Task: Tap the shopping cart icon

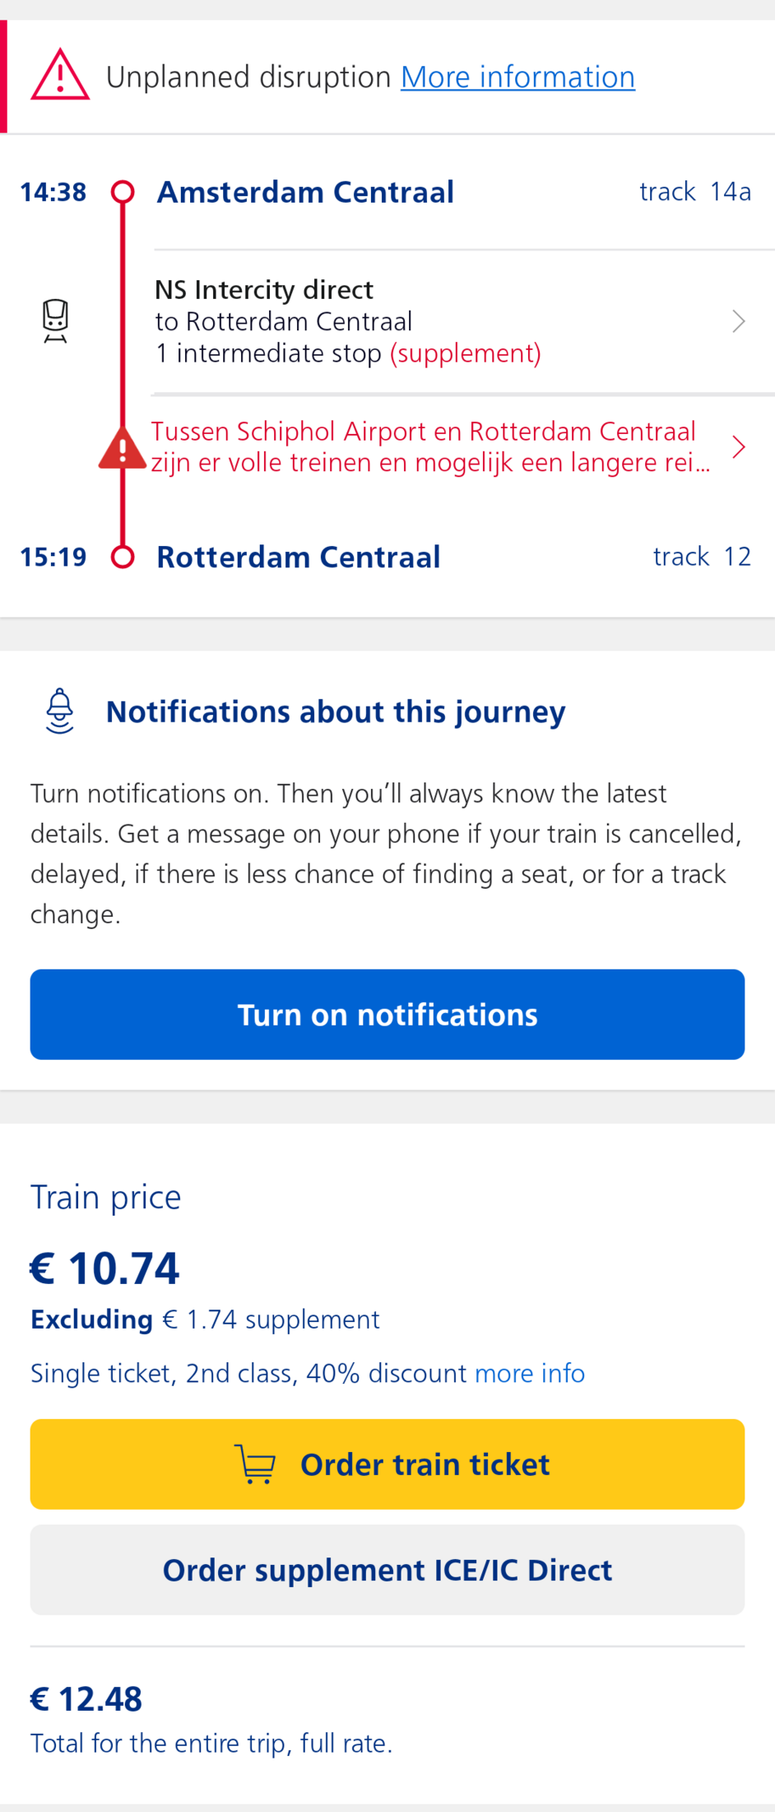Action: click(x=255, y=1464)
